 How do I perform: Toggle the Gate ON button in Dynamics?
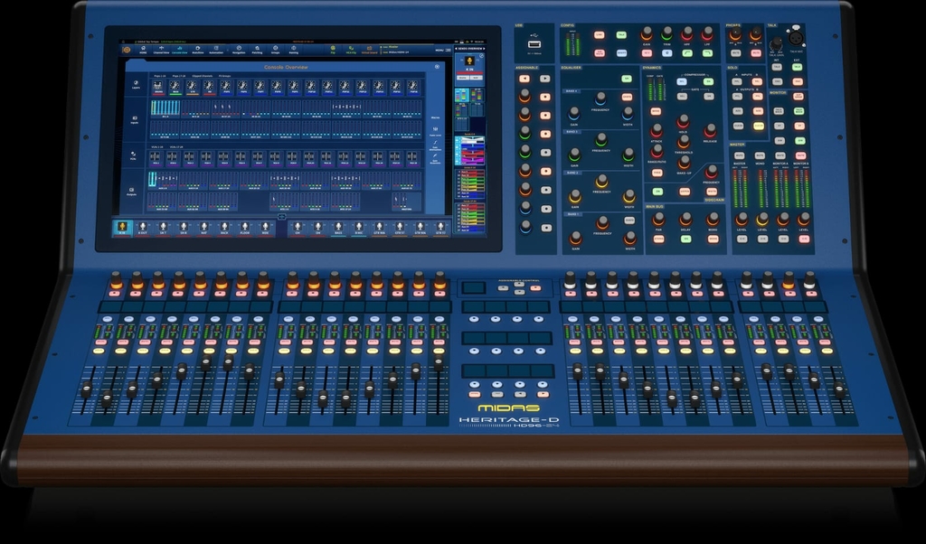(x=709, y=96)
